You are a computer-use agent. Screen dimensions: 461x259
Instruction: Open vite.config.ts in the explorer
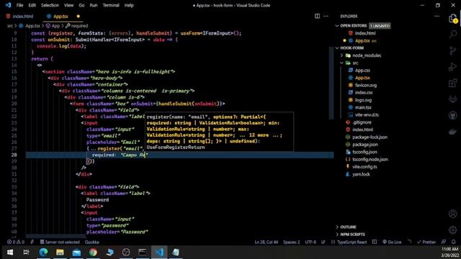pyautogui.click(x=364, y=166)
